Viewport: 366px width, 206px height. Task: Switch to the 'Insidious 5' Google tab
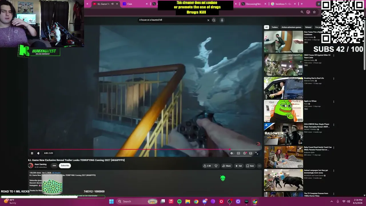(284, 4)
